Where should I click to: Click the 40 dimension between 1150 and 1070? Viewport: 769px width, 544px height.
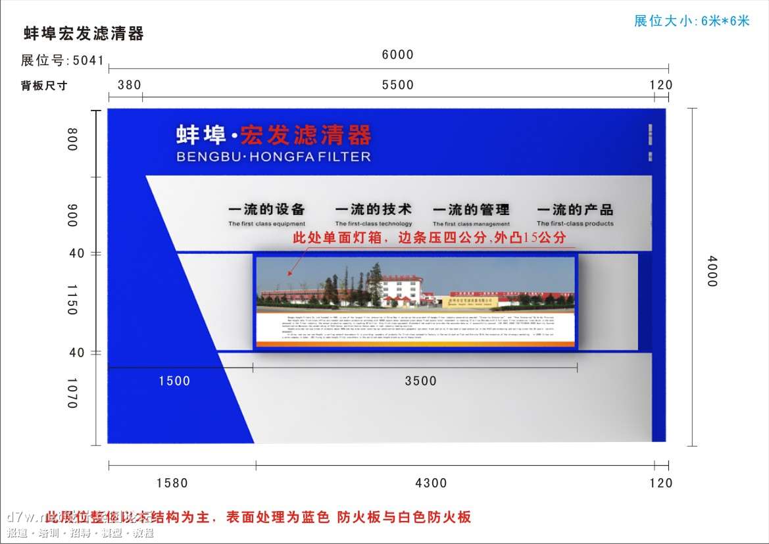(x=77, y=353)
